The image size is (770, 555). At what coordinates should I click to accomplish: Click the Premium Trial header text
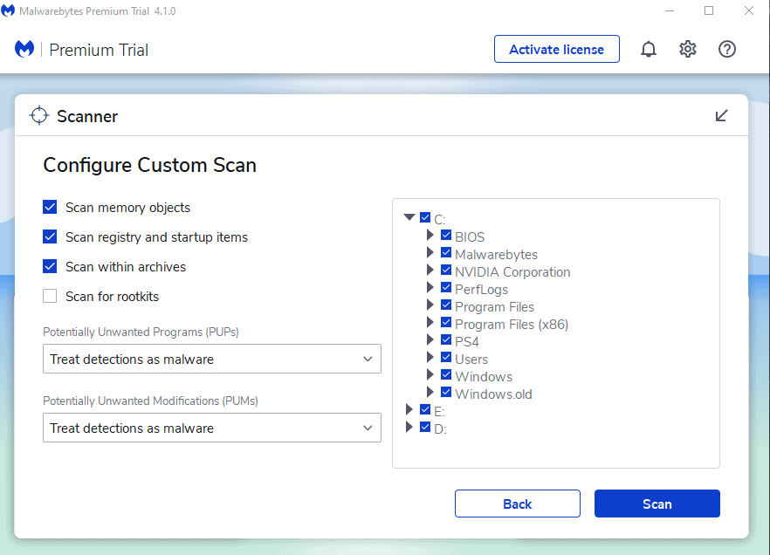click(x=99, y=50)
